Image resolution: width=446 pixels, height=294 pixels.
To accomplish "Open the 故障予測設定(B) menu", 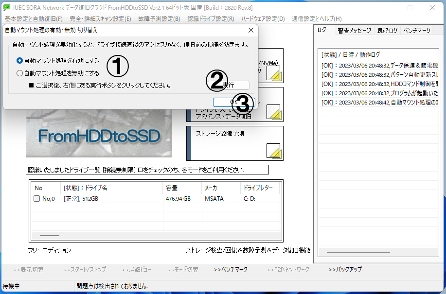I will tap(160, 19).
